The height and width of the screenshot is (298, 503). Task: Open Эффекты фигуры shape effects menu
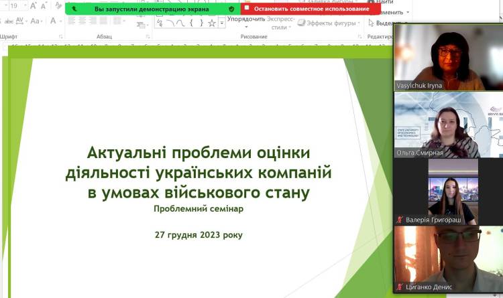[x=329, y=23]
